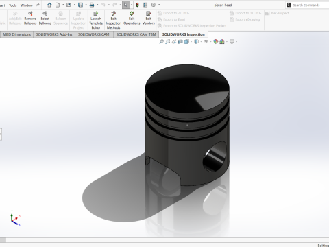Open the Tools menu
This screenshot has width=329, height=247.
[13, 5]
